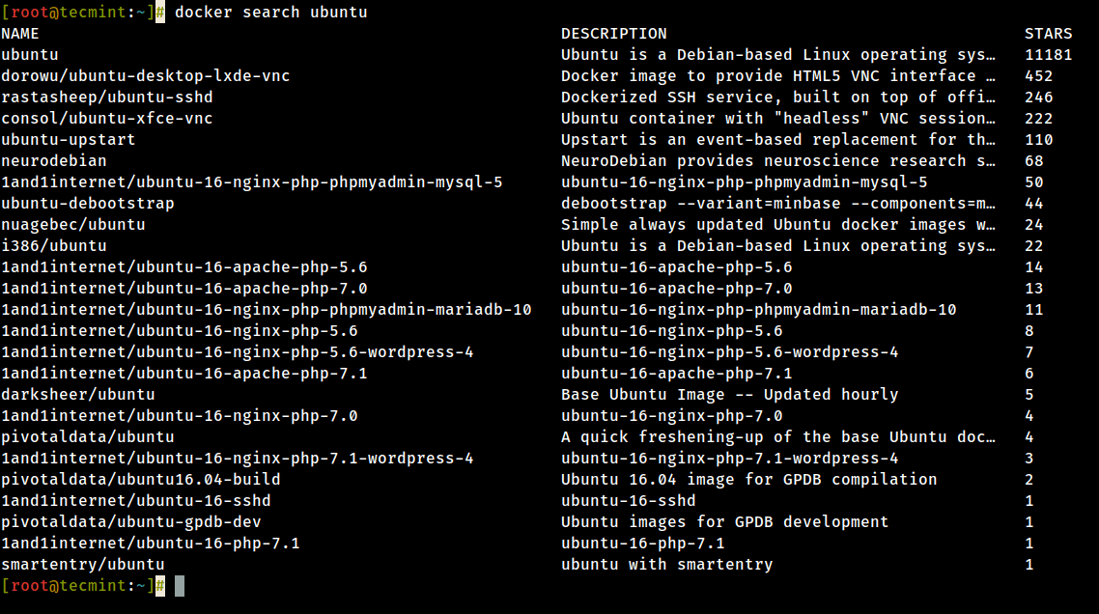The width and height of the screenshot is (1099, 614).
Task: Select the darksheer/ubuntu result
Action: pyautogui.click(x=77, y=395)
